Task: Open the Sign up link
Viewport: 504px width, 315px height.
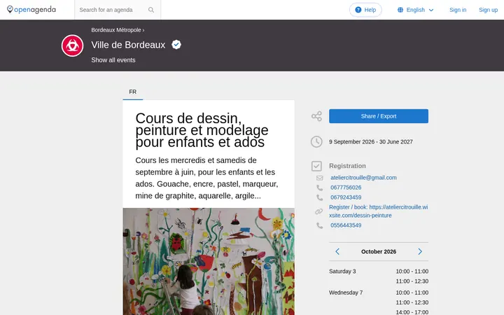Action: point(488,10)
